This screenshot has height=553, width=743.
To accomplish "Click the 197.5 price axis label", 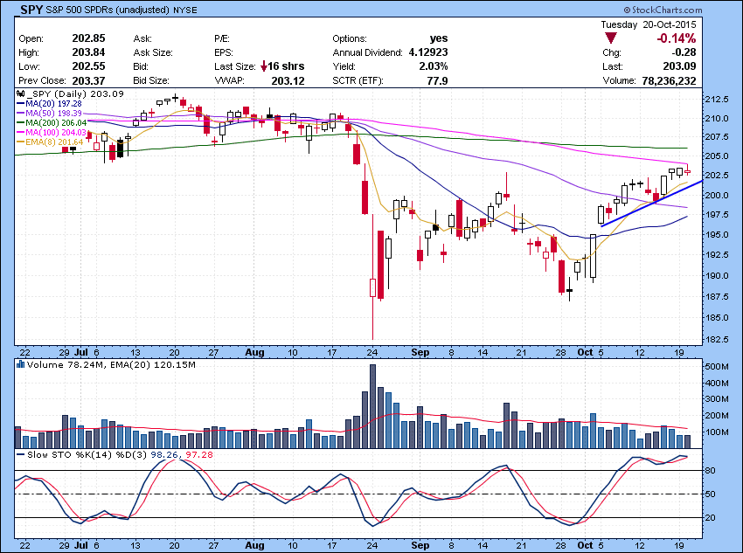I will click(x=717, y=215).
